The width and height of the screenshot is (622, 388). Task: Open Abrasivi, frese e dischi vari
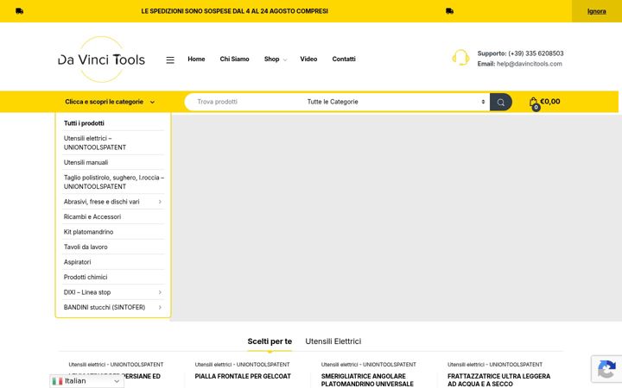tap(102, 202)
